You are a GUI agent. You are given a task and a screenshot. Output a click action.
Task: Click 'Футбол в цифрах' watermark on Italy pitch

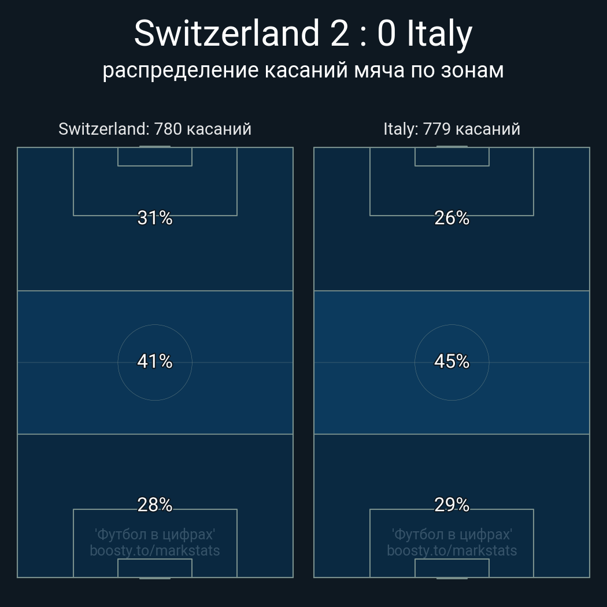tap(451, 534)
